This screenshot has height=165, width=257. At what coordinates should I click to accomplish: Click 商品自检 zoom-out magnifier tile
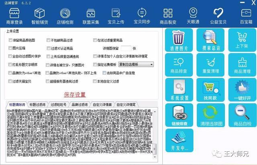[242, 115]
